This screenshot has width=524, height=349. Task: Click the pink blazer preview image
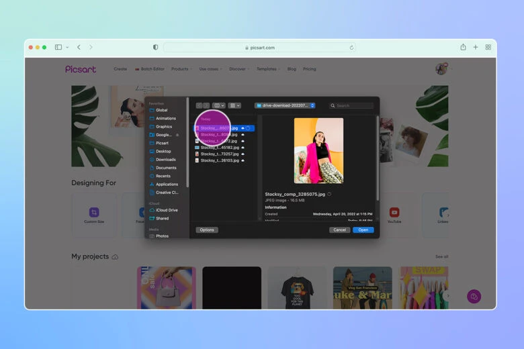pos(318,150)
